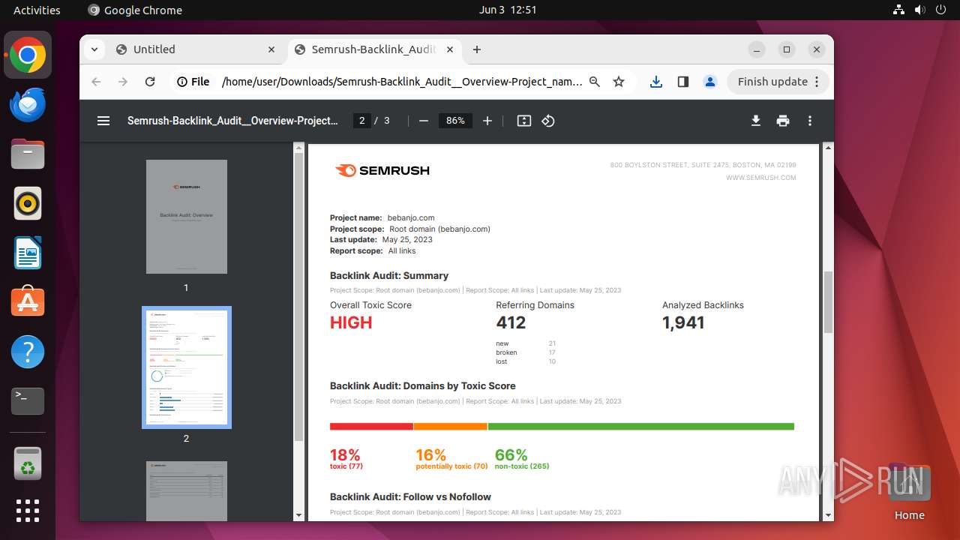Click Analyzed Backlinks value '1,941'
Image resolution: width=960 pixels, height=540 pixels.
tap(683, 322)
